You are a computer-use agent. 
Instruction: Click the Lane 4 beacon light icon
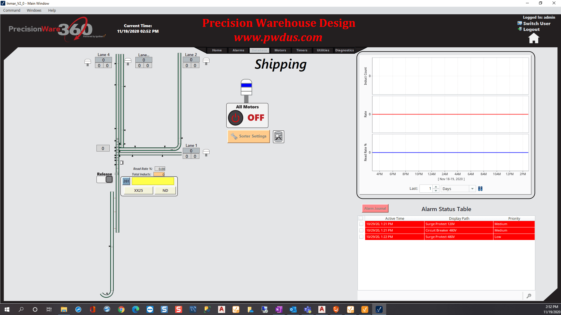coord(88,62)
